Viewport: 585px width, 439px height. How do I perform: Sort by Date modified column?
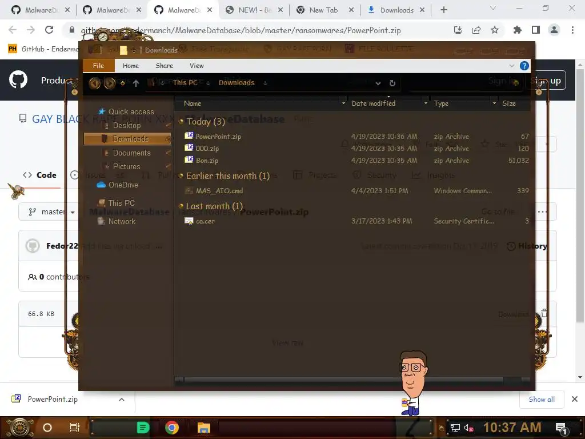[x=373, y=103]
